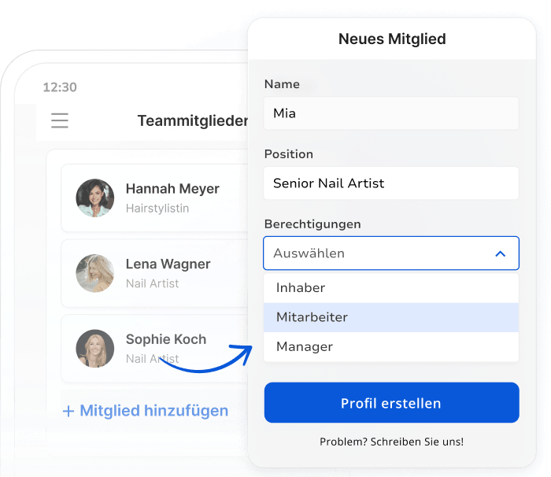551x477 pixels.
Task: Select the Sophie Koch name text
Action: tap(166, 339)
